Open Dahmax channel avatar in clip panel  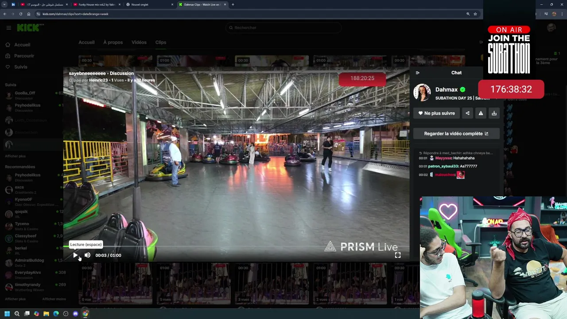click(x=422, y=92)
